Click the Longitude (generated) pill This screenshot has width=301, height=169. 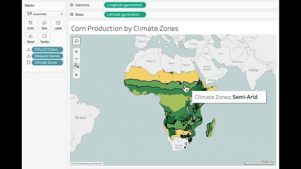125,5
